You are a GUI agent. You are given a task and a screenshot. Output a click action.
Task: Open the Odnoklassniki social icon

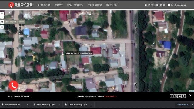tap(184, 96)
